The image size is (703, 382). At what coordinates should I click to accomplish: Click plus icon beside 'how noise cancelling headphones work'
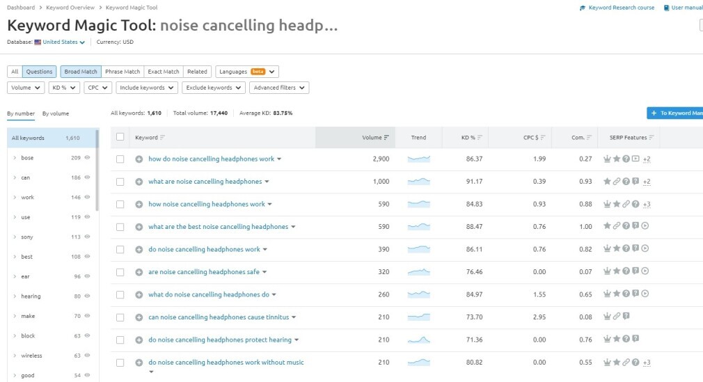pyautogui.click(x=139, y=205)
